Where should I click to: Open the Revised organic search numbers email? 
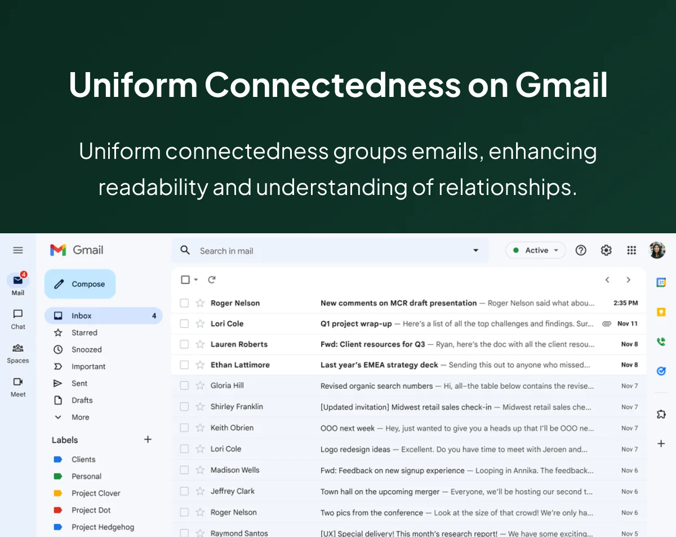coord(409,386)
